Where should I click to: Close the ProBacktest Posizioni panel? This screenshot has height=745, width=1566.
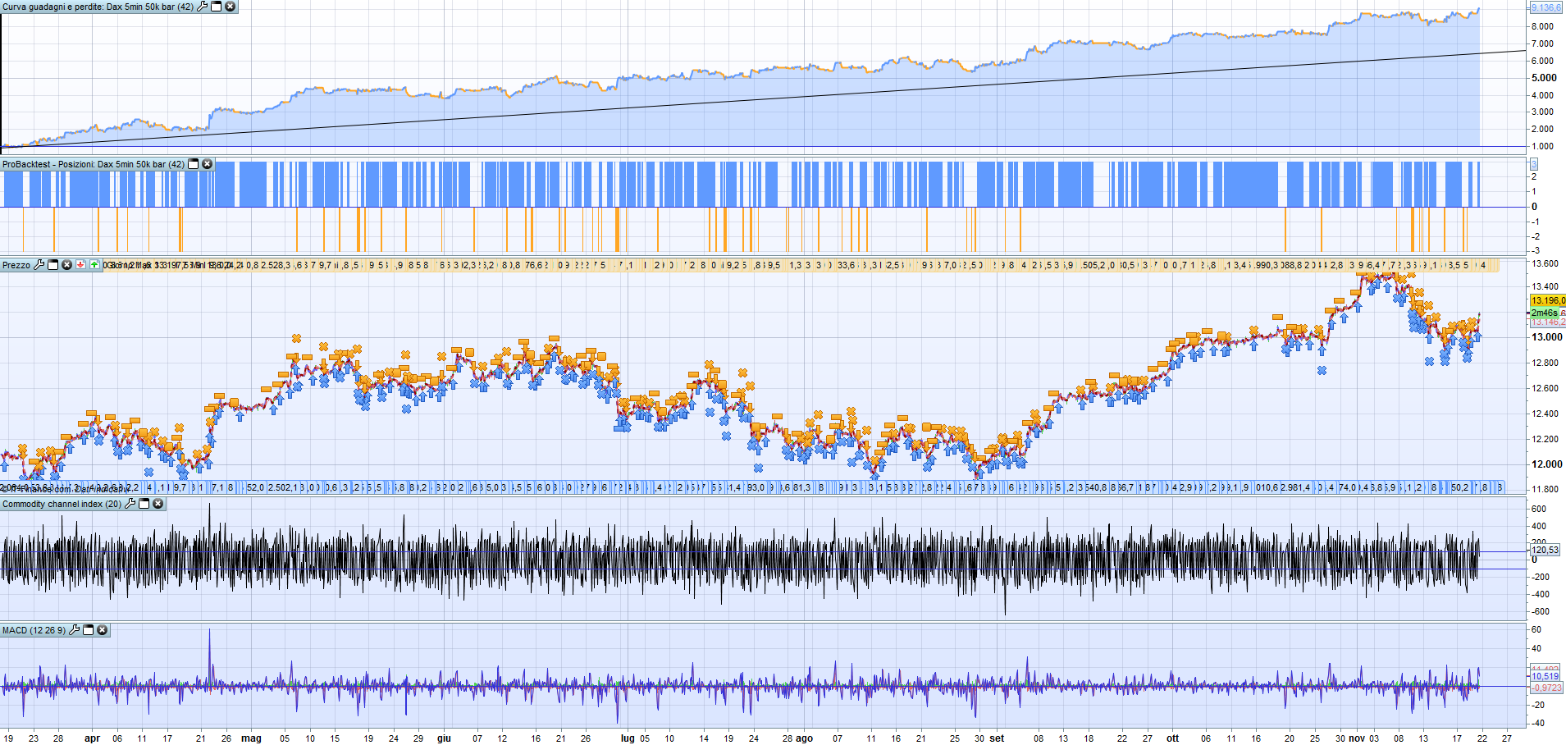(208, 164)
